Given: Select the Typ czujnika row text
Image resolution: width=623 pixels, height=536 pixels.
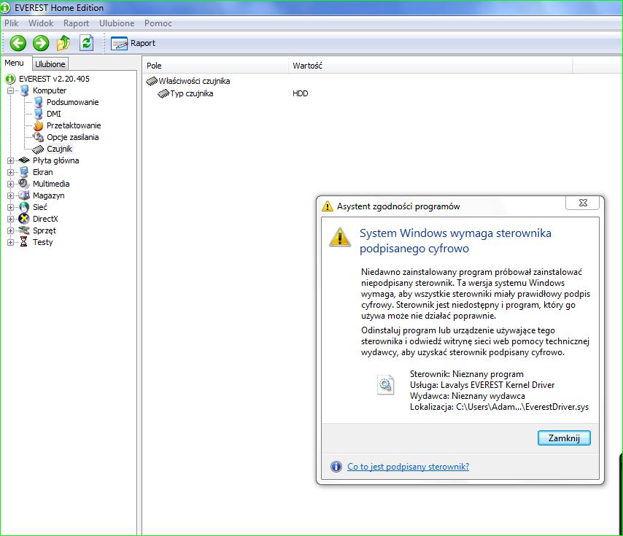Looking at the screenshot, I should click(192, 93).
